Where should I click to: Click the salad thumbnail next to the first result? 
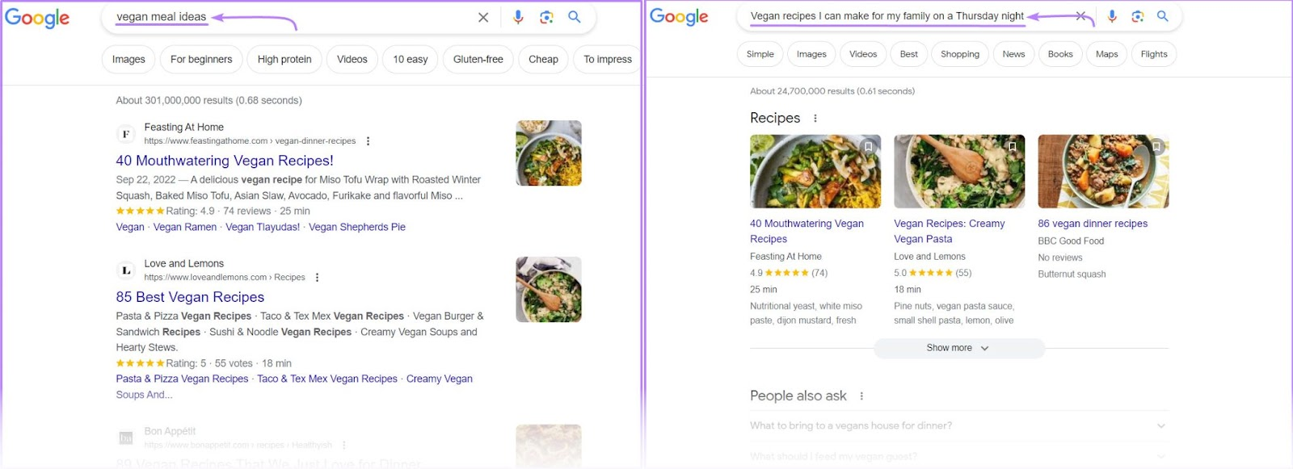tap(548, 154)
